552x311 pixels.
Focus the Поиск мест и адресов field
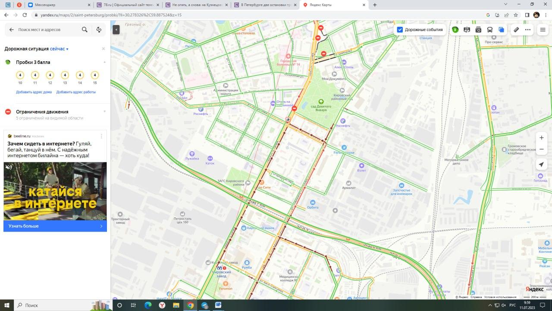click(47, 30)
